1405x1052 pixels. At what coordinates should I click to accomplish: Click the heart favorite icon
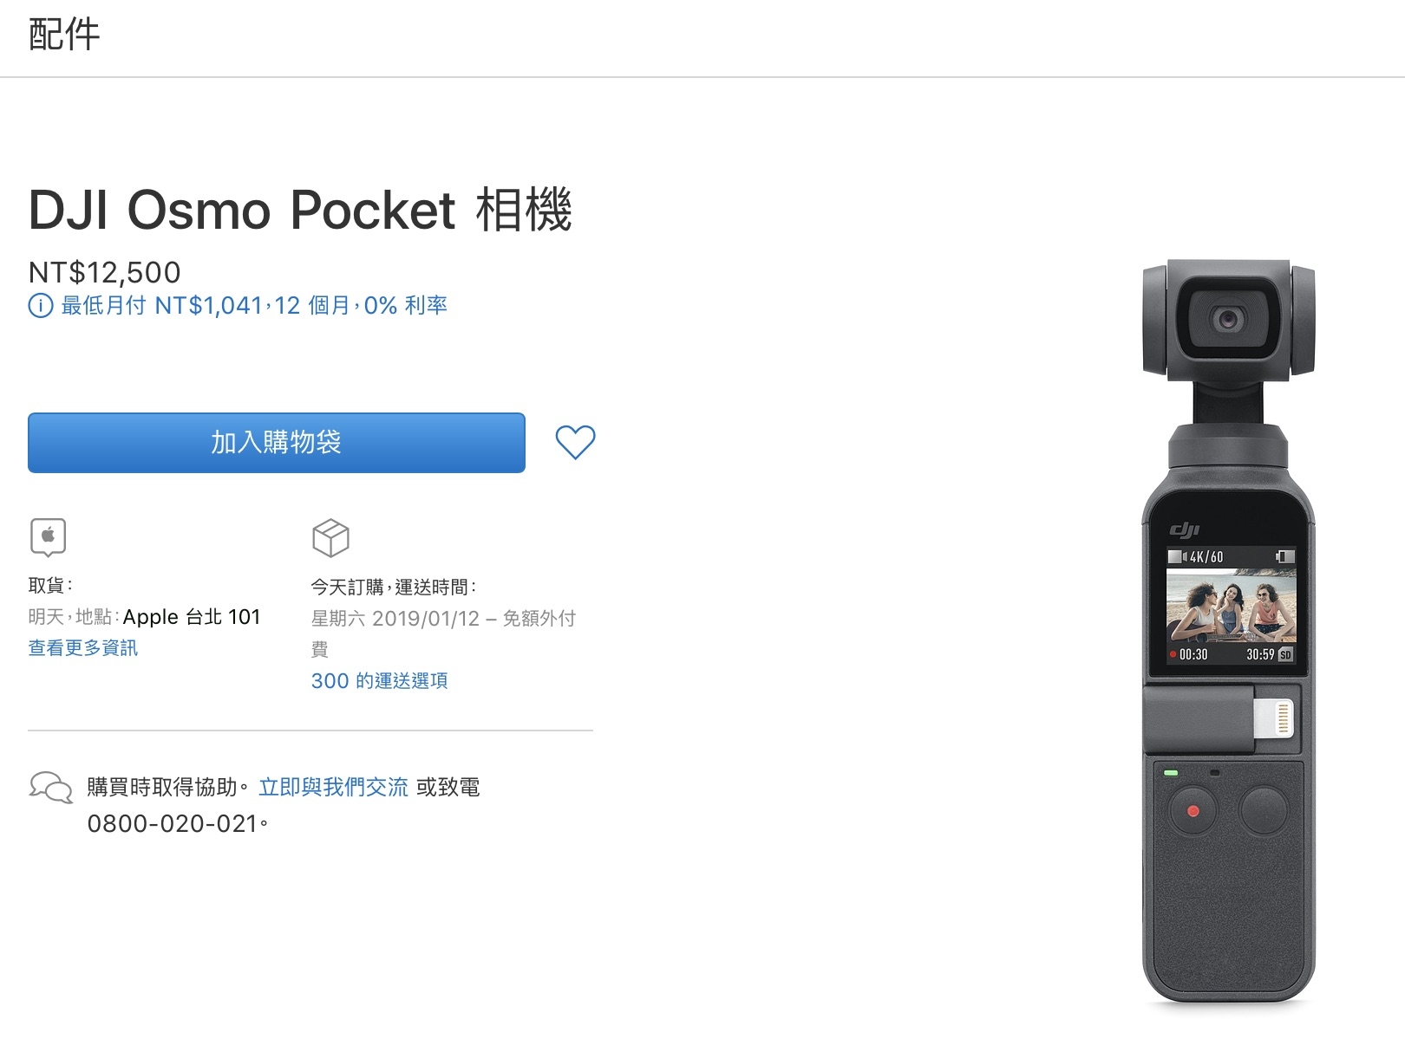[x=575, y=443]
